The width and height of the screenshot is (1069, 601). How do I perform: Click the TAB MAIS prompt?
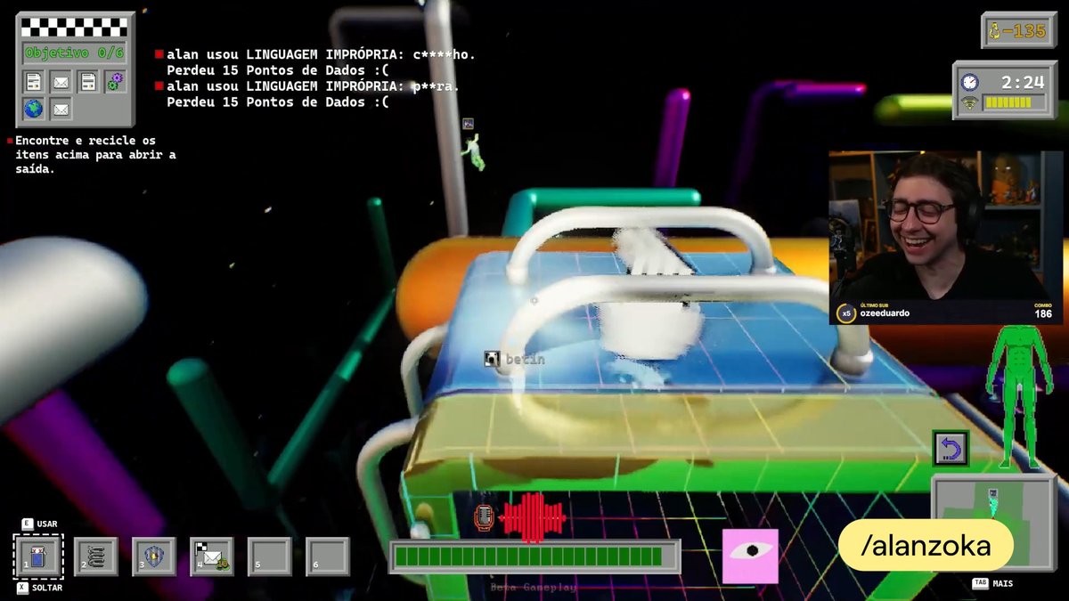(x=992, y=584)
